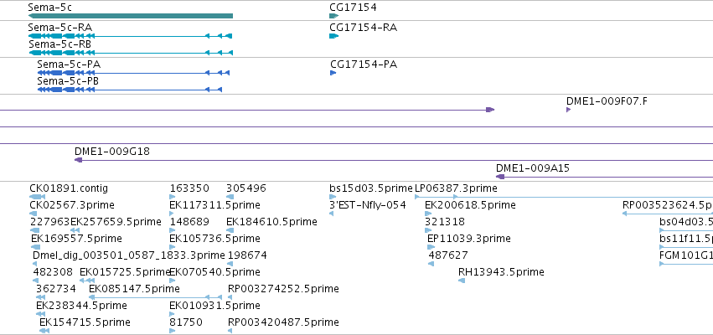Click RP003523624.5prime label
Screen dimensions: 713x335
tap(668, 205)
